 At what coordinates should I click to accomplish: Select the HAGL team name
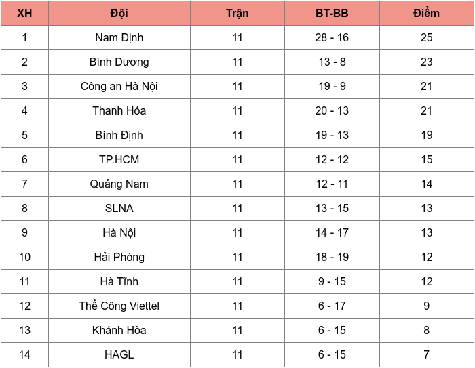point(119,354)
